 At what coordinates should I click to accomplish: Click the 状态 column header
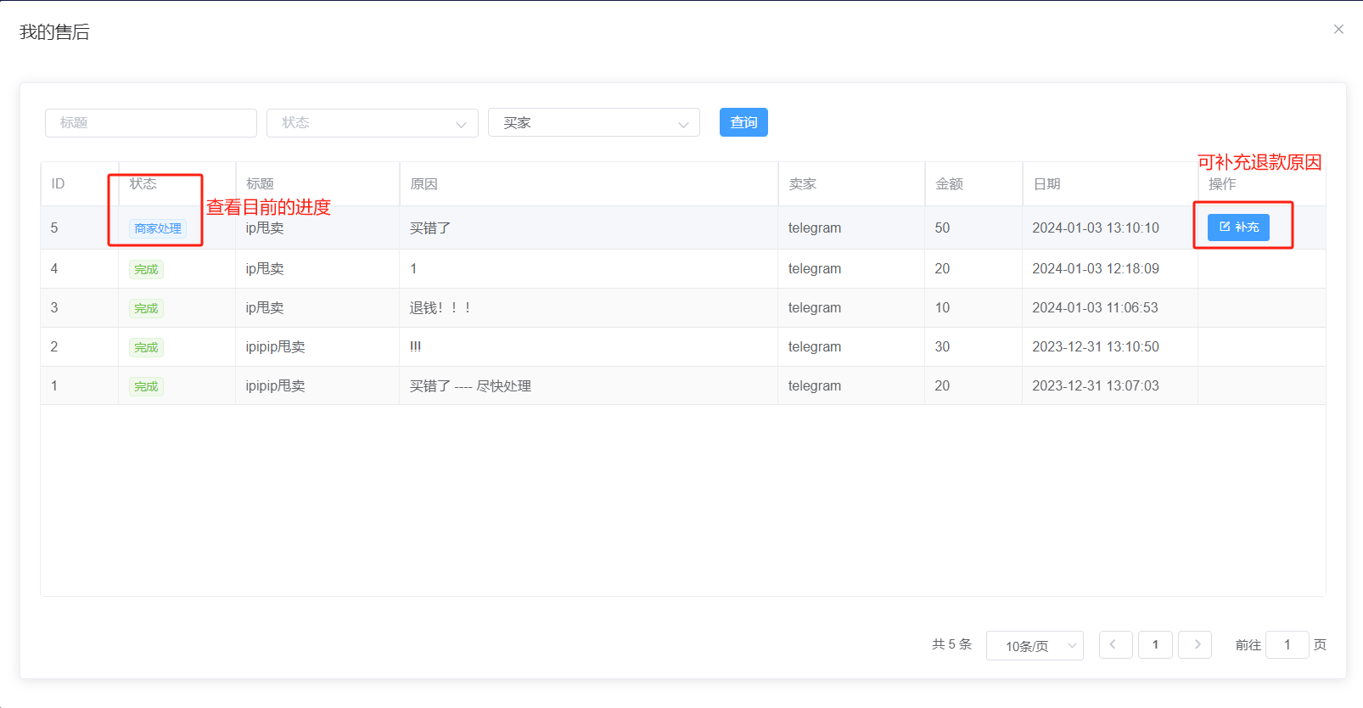click(x=143, y=183)
